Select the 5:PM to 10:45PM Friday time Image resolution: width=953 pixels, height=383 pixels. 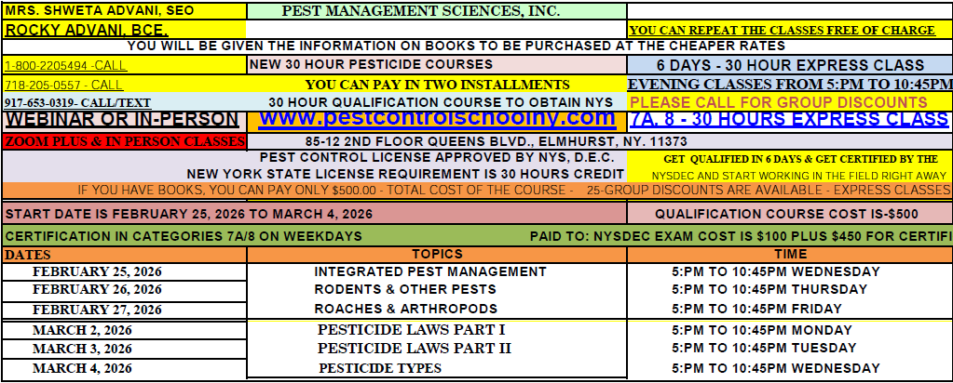pyautogui.click(x=757, y=309)
